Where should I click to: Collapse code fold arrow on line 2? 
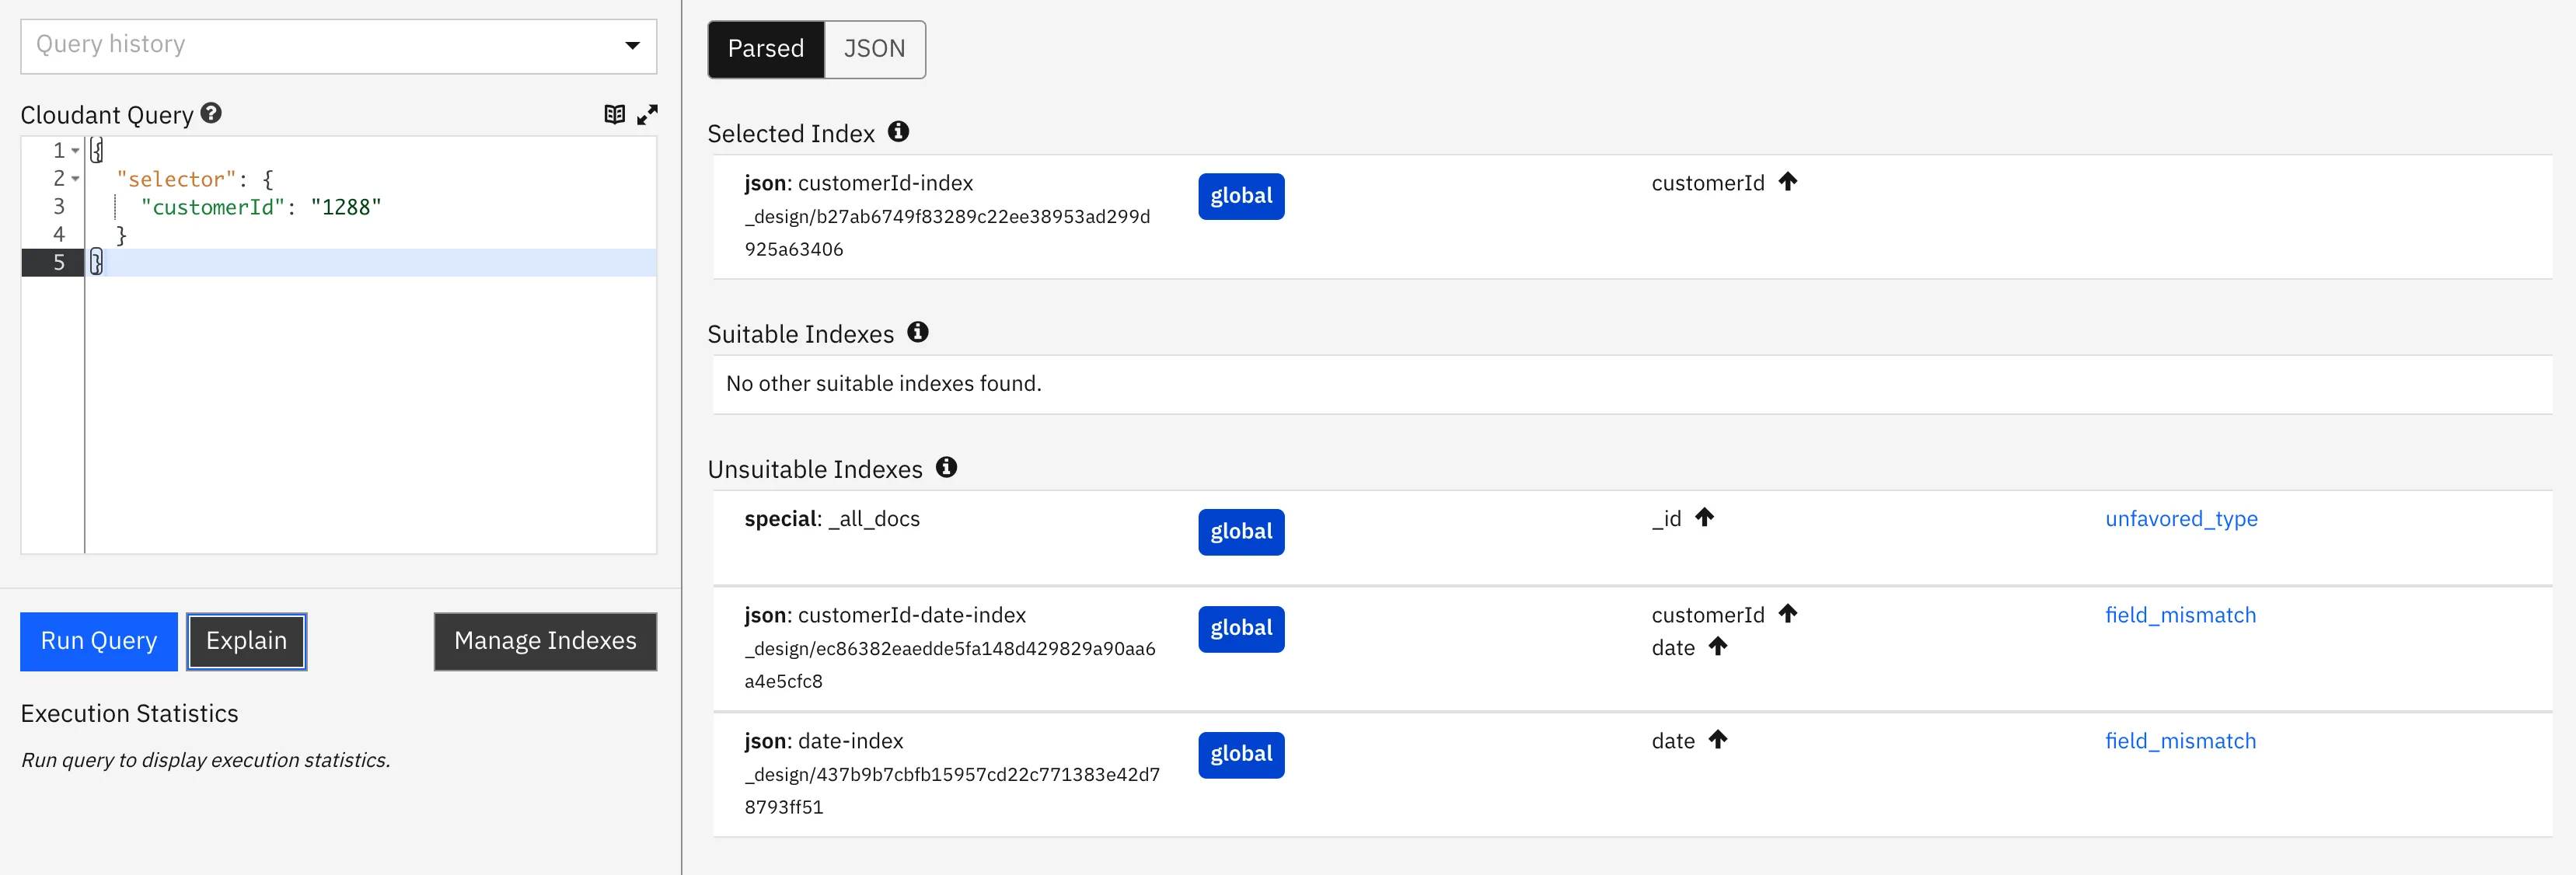(75, 179)
